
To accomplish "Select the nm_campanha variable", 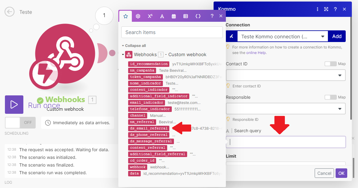I will pyautogui.click(x=142, y=71).
